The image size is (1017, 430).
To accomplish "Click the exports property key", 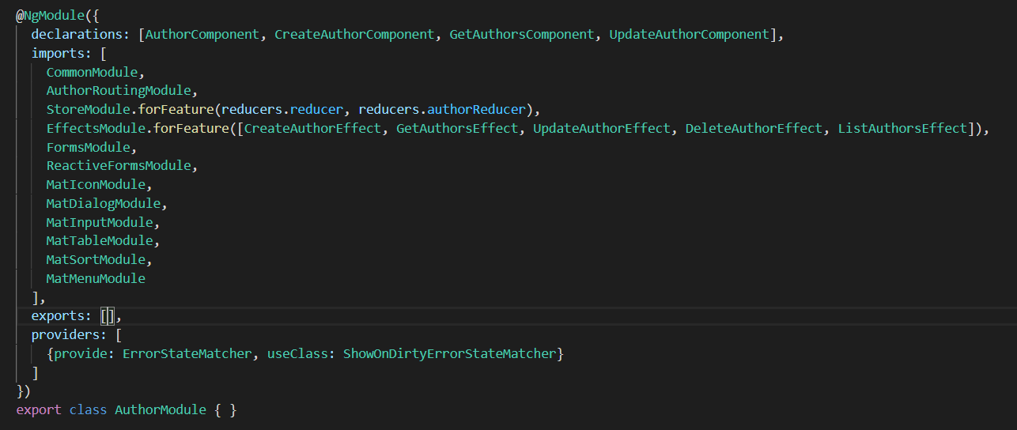I will 58,316.
